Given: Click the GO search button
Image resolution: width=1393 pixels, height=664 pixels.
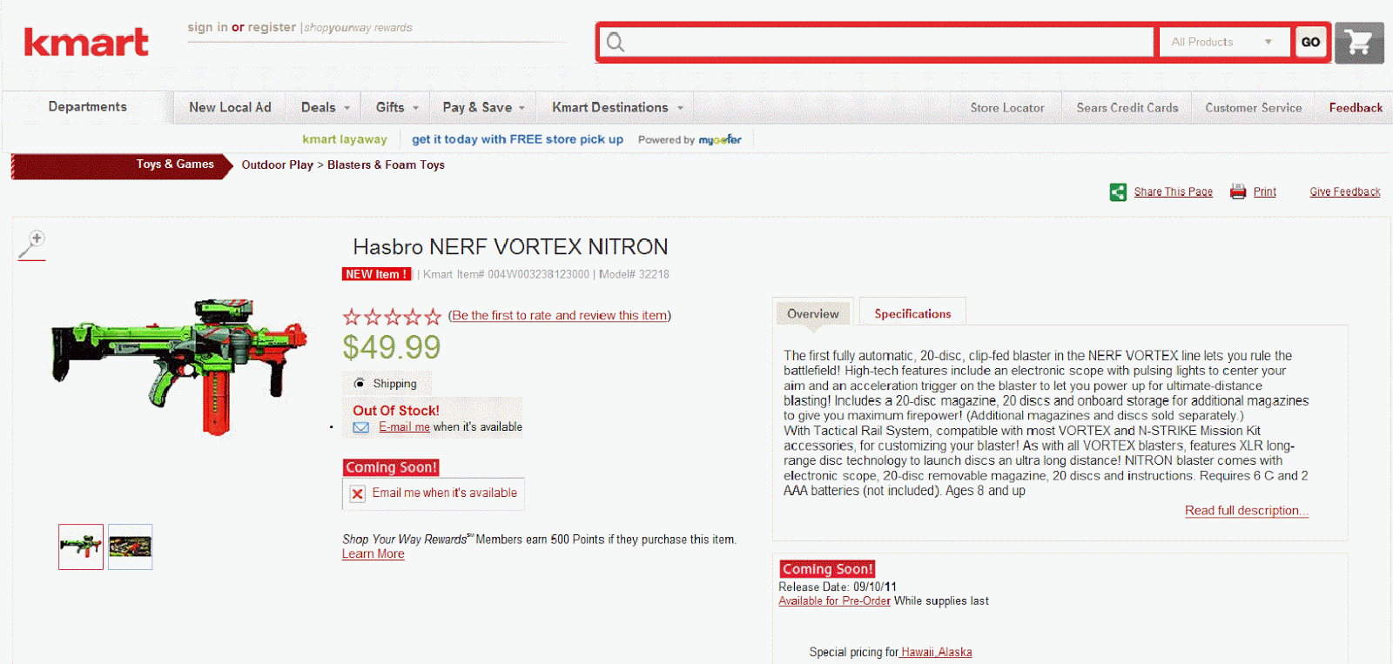Looking at the screenshot, I should [1310, 42].
